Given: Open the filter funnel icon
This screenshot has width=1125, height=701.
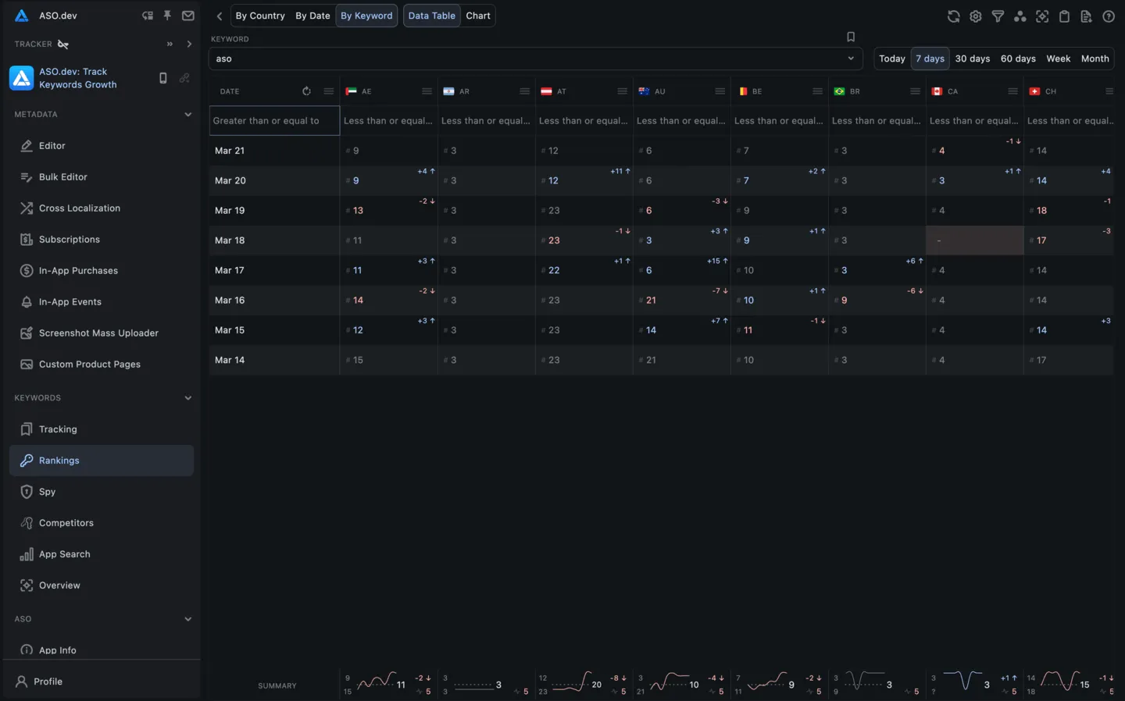Looking at the screenshot, I should click(998, 16).
